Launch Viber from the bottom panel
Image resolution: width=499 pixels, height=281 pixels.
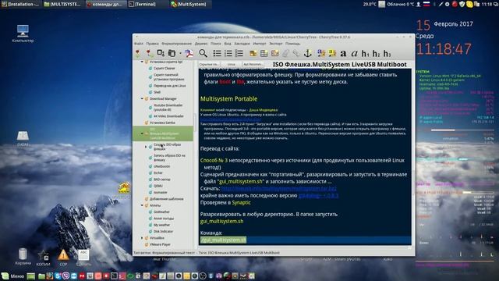pyautogui.click(x=66, y=276)
